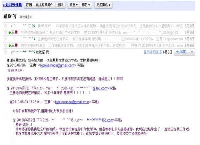Open the dropdown arrow next to 回复
The image size is (200, 145).
[x=192, y=52]
